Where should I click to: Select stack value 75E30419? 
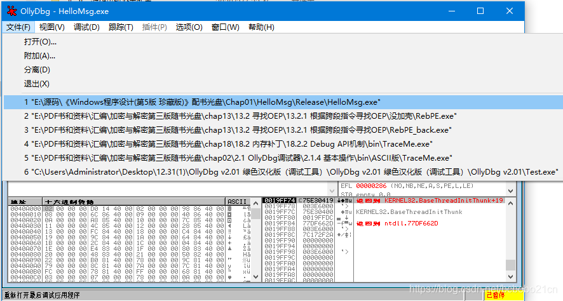(318, 201)
